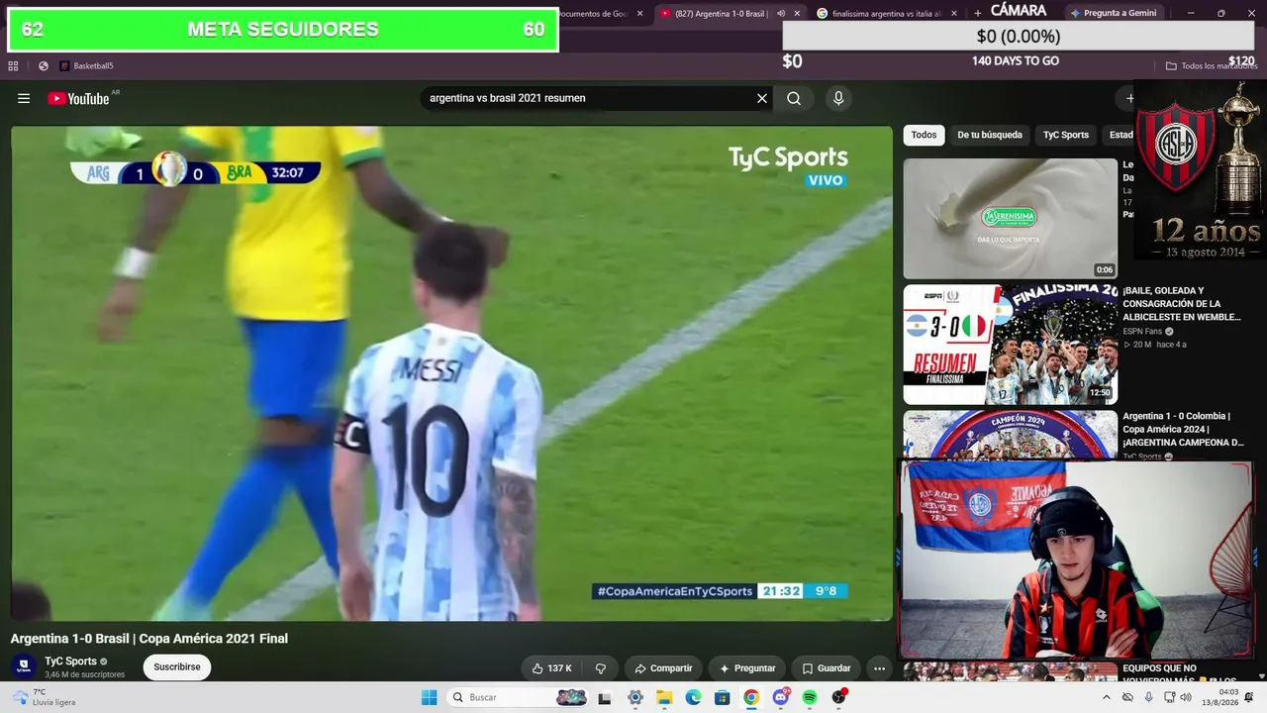Open the Windows Start menu
The height and width of the screenshot is (713, 1267).
(429, 697)
